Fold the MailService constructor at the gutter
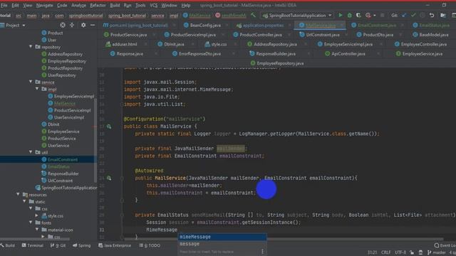The width and height of the screenshot is (456, 256). [x=122, y=178]
